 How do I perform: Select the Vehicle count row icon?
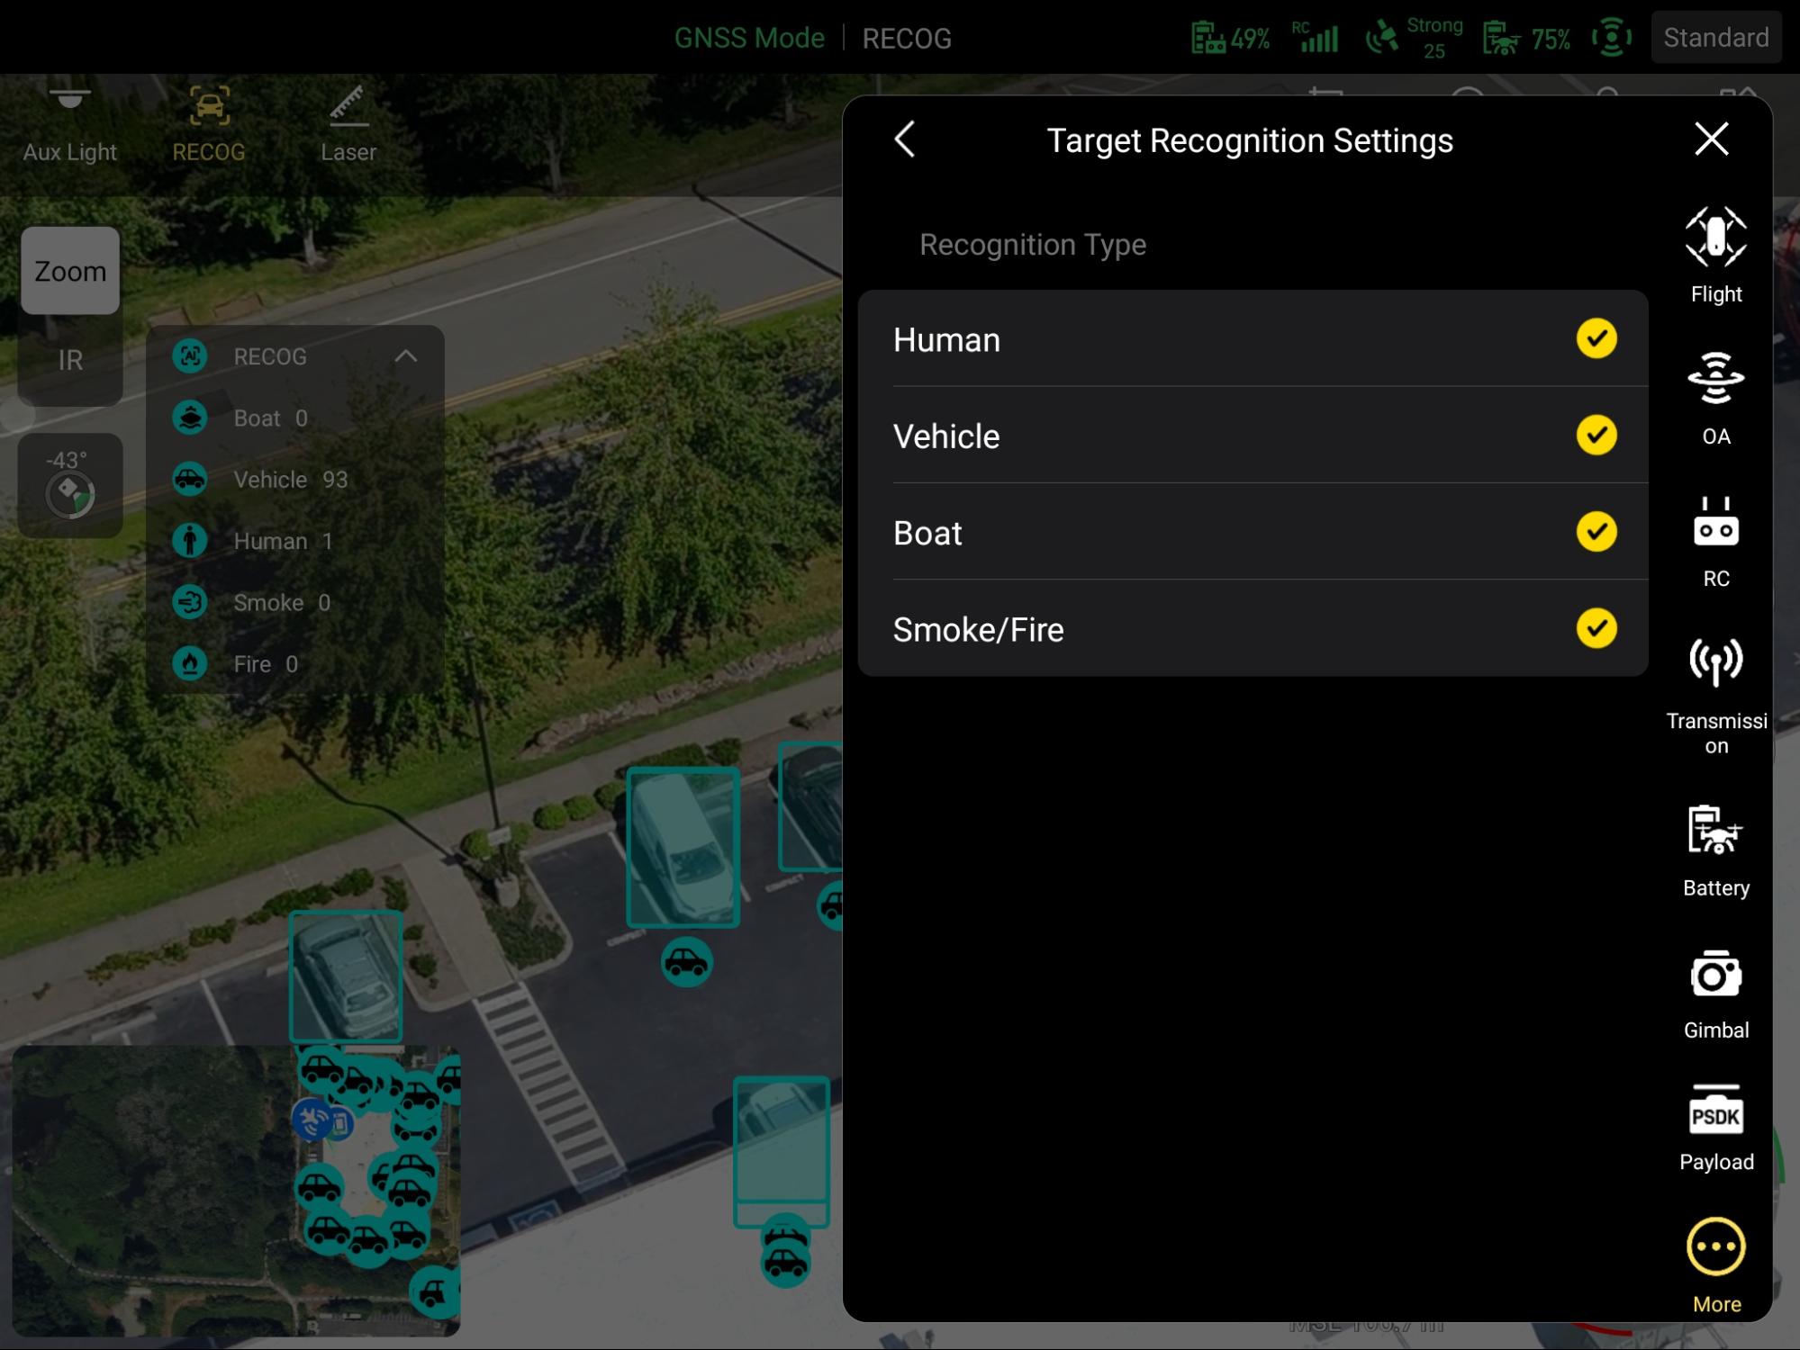pos(190,479)
